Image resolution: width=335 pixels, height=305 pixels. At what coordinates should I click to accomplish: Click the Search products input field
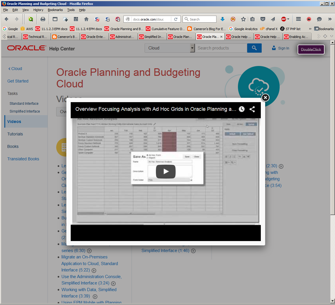[x=221, y=48]
